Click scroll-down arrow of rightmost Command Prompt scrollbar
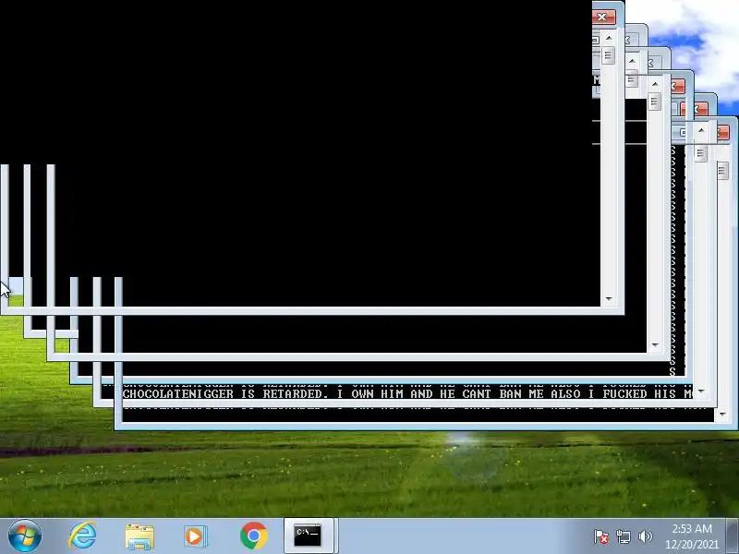Screen dimensions: 739x554 tap(722, 415)
